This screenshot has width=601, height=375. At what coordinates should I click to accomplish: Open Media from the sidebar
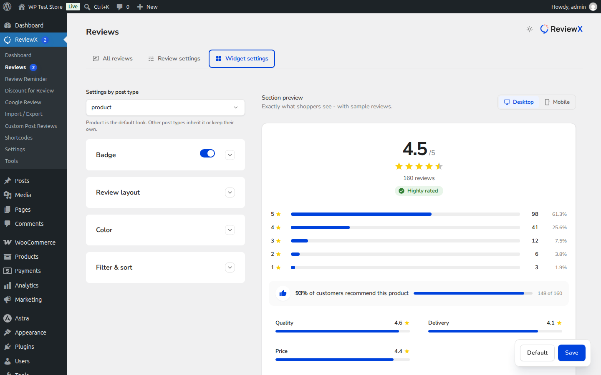pos(33,195)
